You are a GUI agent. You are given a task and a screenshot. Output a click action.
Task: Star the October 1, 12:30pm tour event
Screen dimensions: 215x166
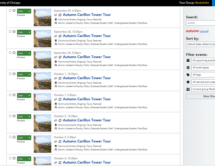coord(14,74)
